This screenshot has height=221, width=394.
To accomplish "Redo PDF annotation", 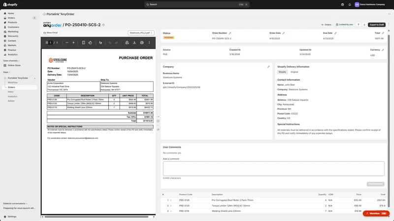I will (x=116, y=43).
